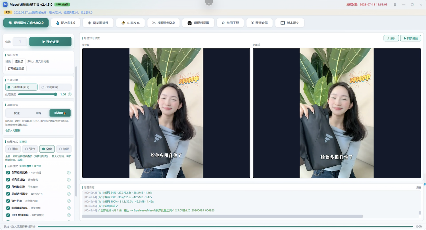Click the 原视频 preview
This screenshot has width=426, height=230.
pyautogui.click(x=166, y=113)
